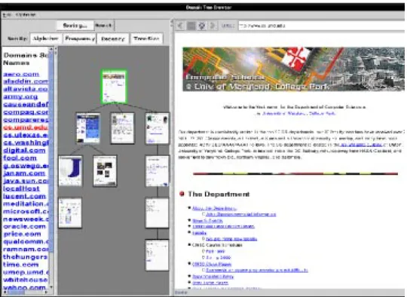Viewport: 407px width, 297px height.
Task: Follow the University of Maryland, College Park link
Action: [x=298, y=114]
